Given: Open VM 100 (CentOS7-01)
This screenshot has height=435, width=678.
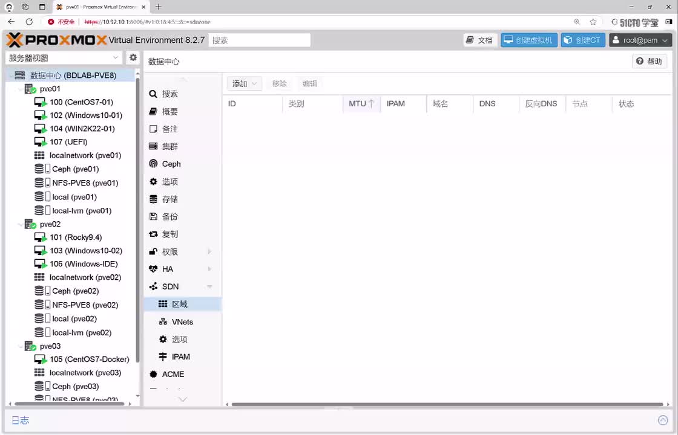Looking at the screenshot, I should [81, 102].
